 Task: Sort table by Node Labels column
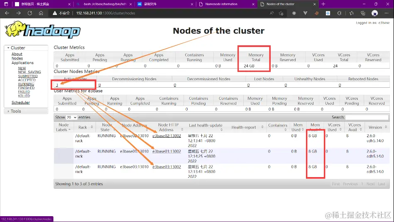coord(64,127)
